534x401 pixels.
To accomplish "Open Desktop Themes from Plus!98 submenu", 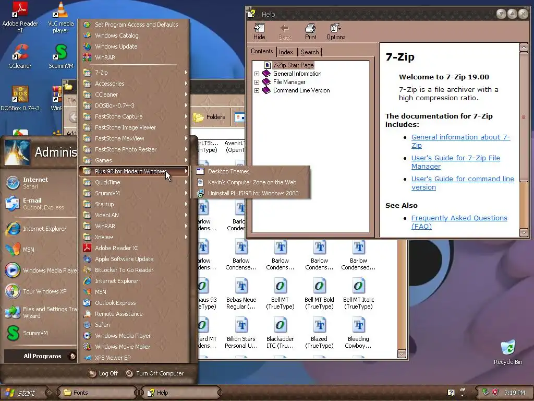I will point(251,171).
